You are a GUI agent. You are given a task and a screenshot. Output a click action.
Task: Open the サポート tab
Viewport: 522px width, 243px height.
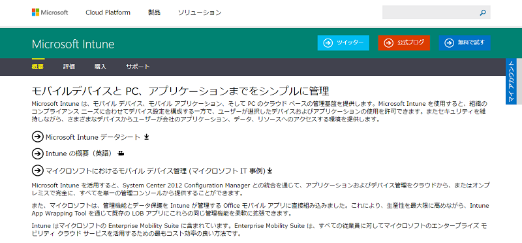point(138,67)
